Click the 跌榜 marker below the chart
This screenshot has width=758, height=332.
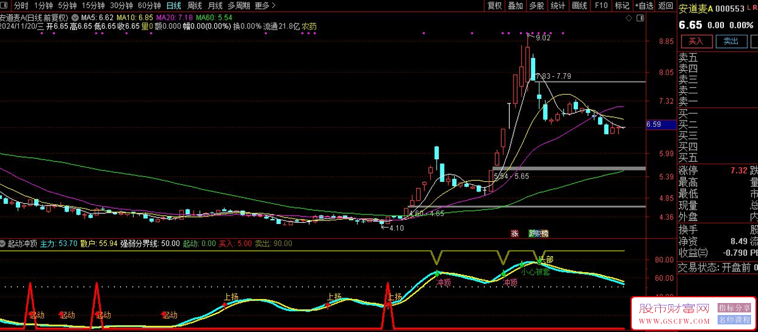[x=539, y=234]
